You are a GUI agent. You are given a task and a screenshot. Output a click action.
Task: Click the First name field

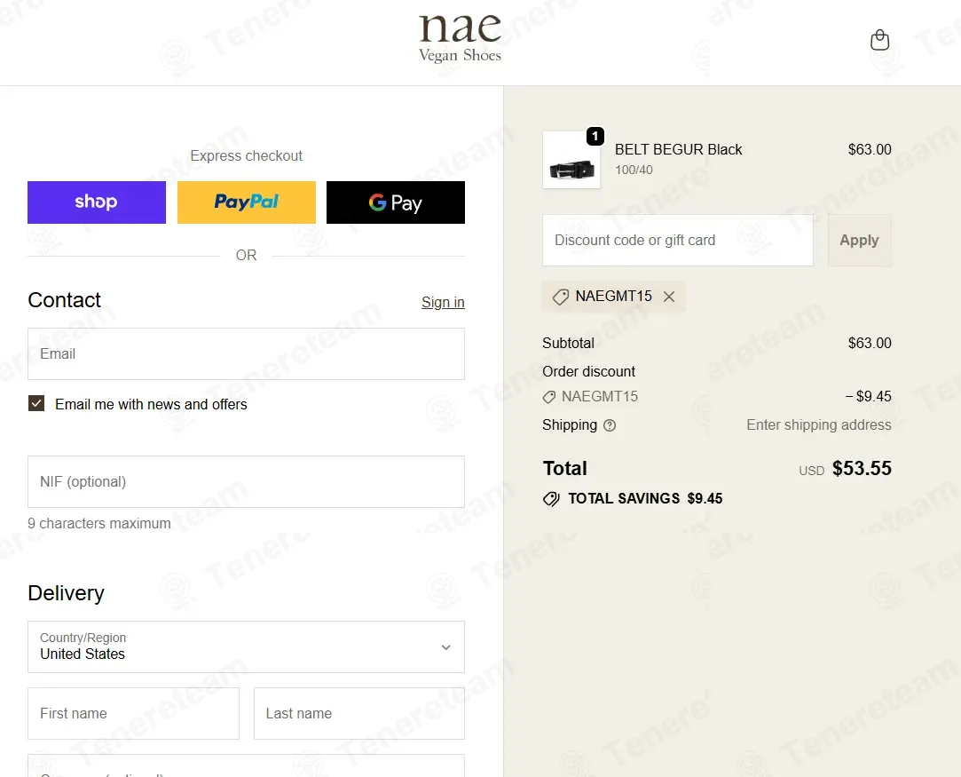pyautogui.click(x=134, y=713)
